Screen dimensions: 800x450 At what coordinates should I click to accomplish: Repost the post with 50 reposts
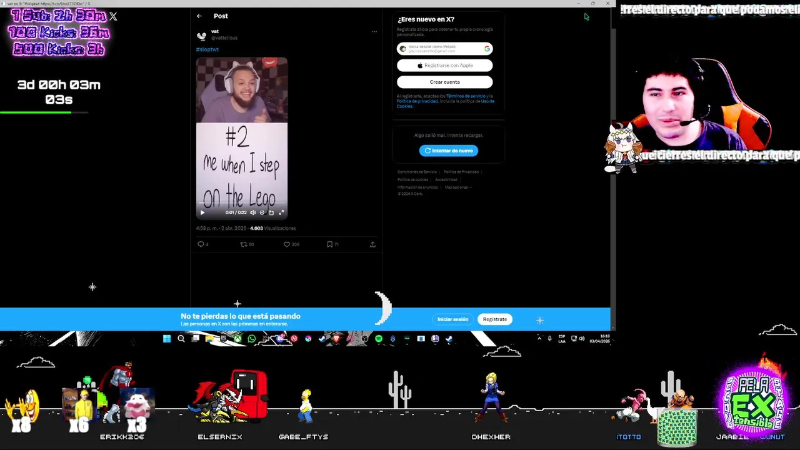[247, 244]
